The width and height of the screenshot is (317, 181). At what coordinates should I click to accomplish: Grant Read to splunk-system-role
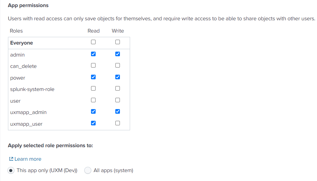click(x=93, y=89)
